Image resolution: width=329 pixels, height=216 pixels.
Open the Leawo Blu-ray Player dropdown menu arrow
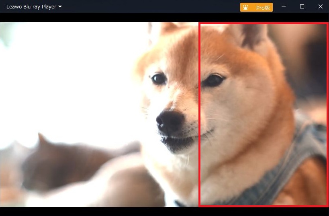pyautogui.click(x=60, y=7)
